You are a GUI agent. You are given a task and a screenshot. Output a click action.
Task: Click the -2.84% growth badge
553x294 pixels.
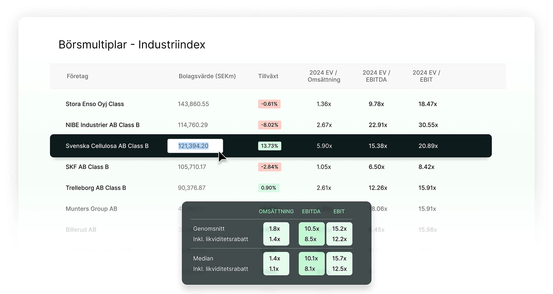[x=270, y=167]
